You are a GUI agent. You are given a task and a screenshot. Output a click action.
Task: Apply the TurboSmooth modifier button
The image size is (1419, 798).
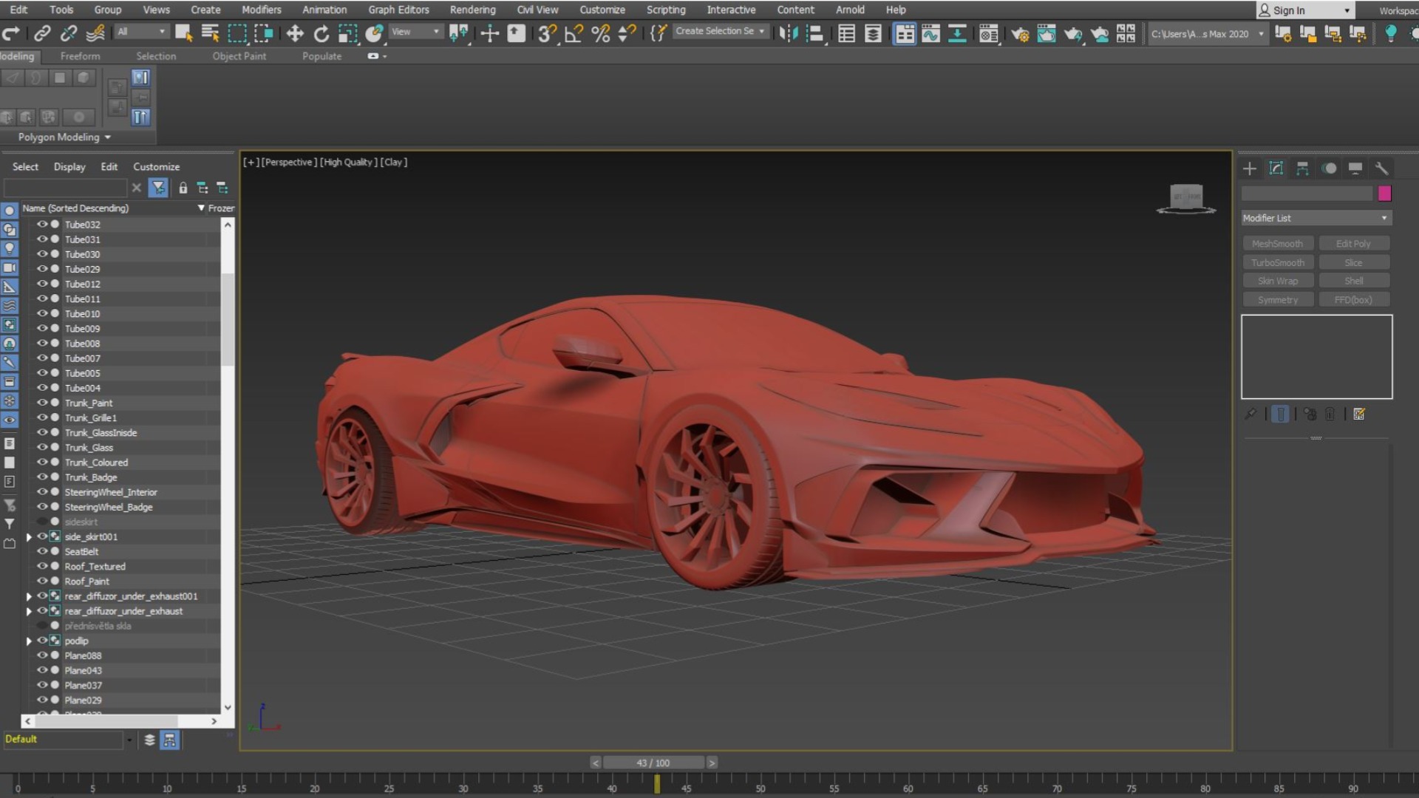point(1277,262)
